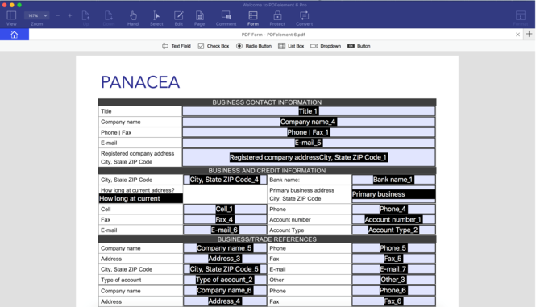Click the Company name_6 form field

(225, 291)
